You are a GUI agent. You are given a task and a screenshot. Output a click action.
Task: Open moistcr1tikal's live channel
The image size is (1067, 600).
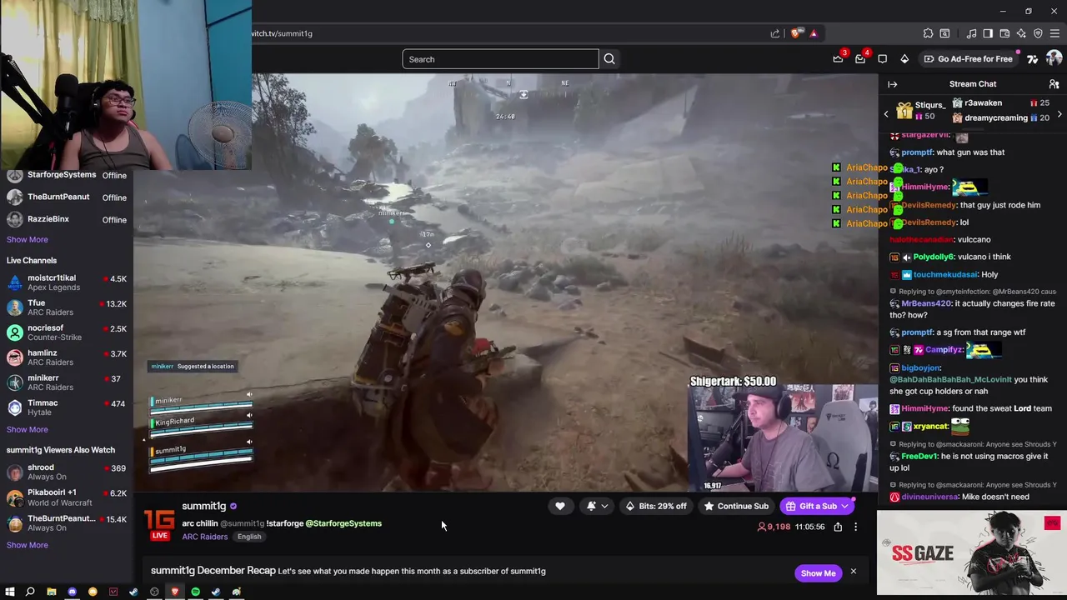tap(67, 282)
